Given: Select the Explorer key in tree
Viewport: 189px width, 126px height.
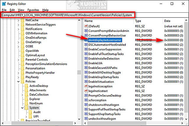Looking at the screenshot, I should 35,99.
